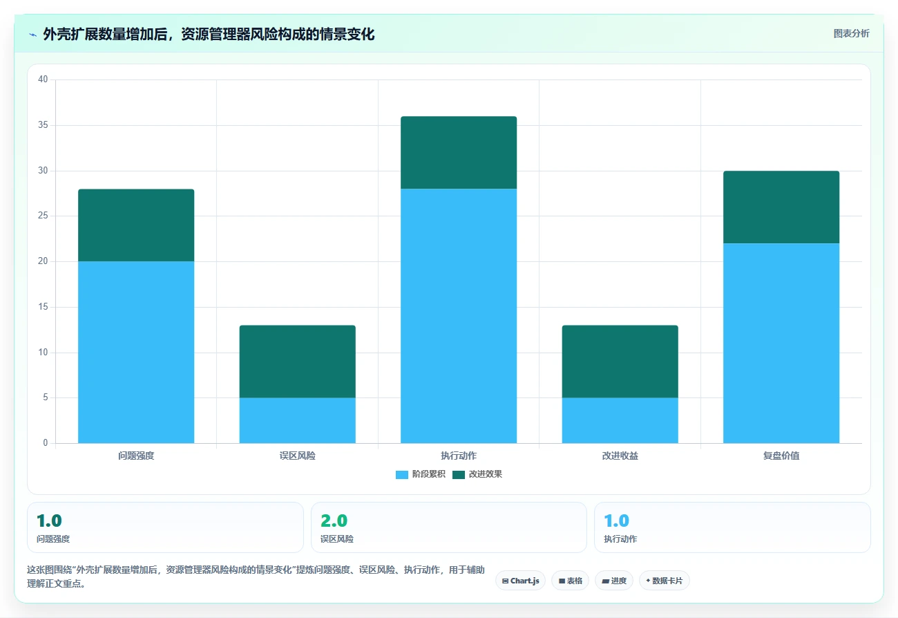
Task: Click the 问题强度 x-axis label
Action: pyautogui.click(x=136, y=456)
